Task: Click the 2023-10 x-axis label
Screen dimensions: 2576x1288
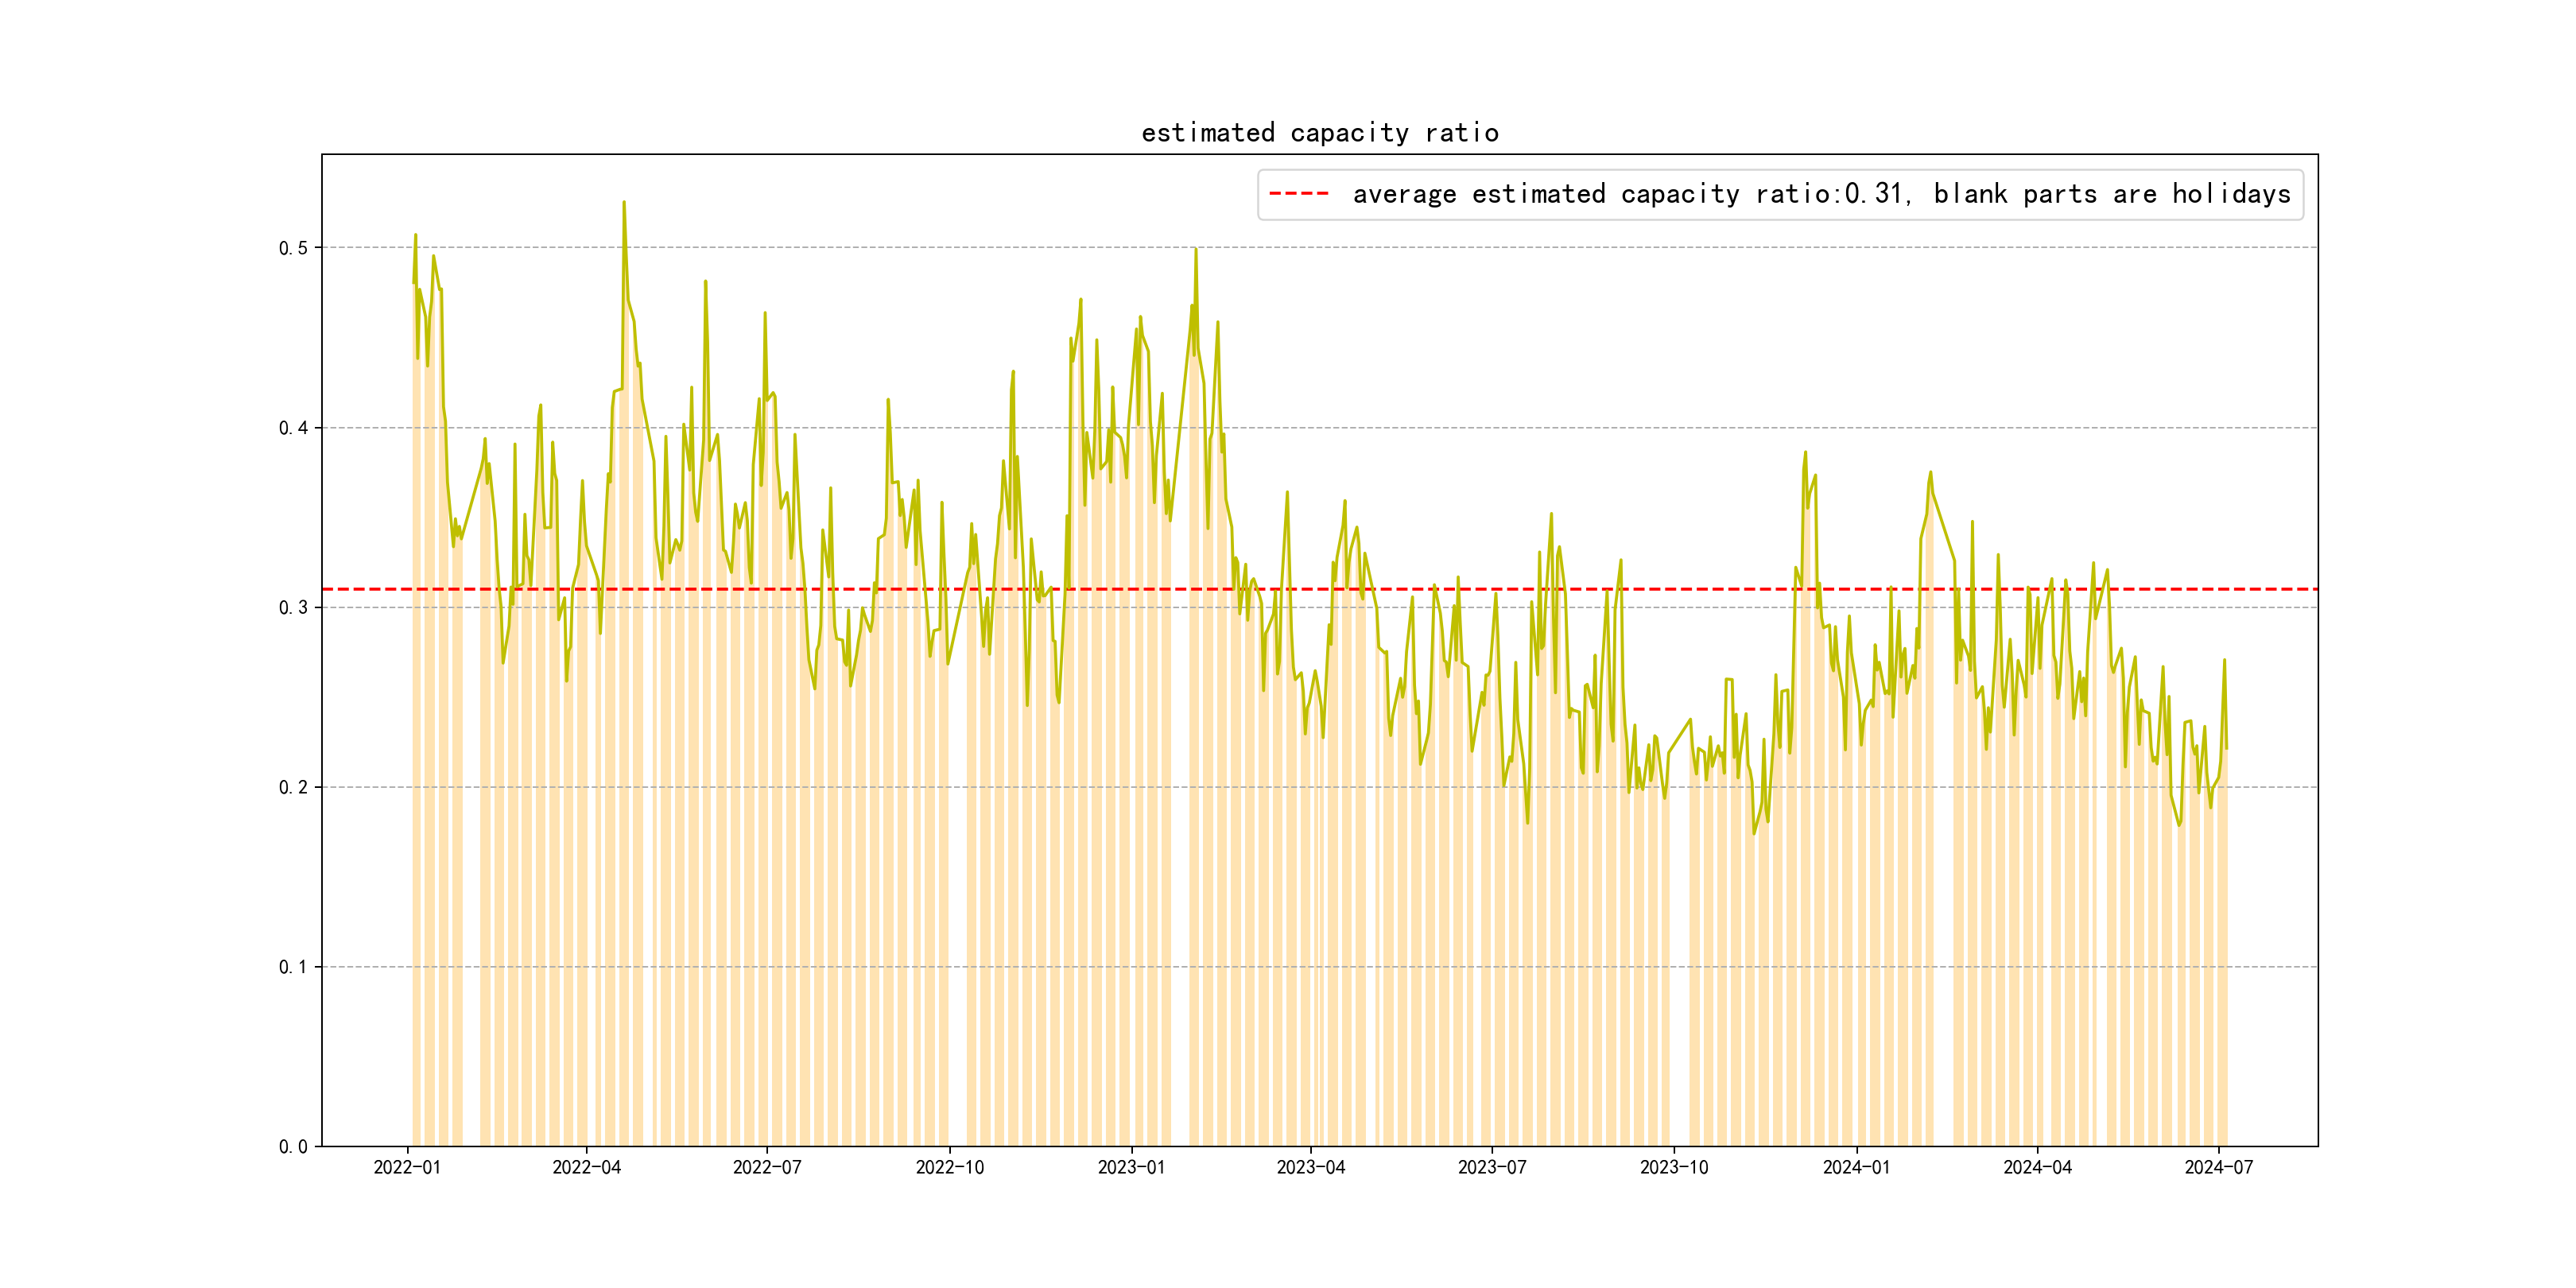Action: [1674, 1167]
